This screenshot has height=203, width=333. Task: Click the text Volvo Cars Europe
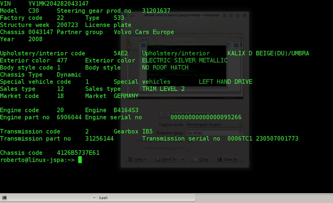click(144, 32)
